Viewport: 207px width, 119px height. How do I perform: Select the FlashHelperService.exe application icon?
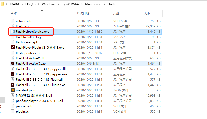(13, 31)
